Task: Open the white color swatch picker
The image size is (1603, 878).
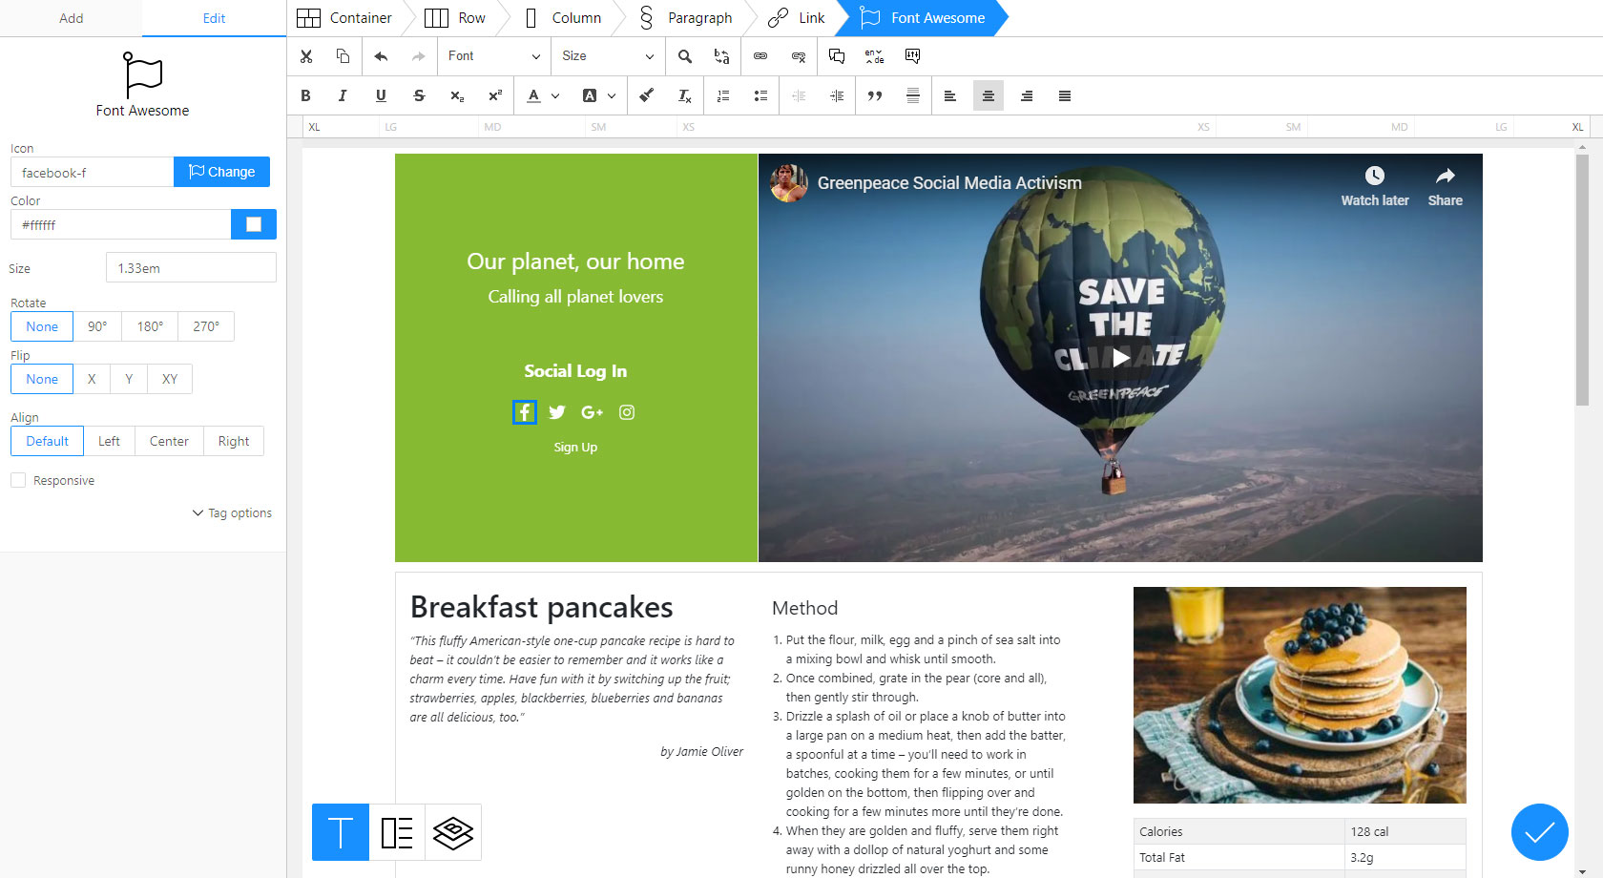Action: click(x=254, y=224)
